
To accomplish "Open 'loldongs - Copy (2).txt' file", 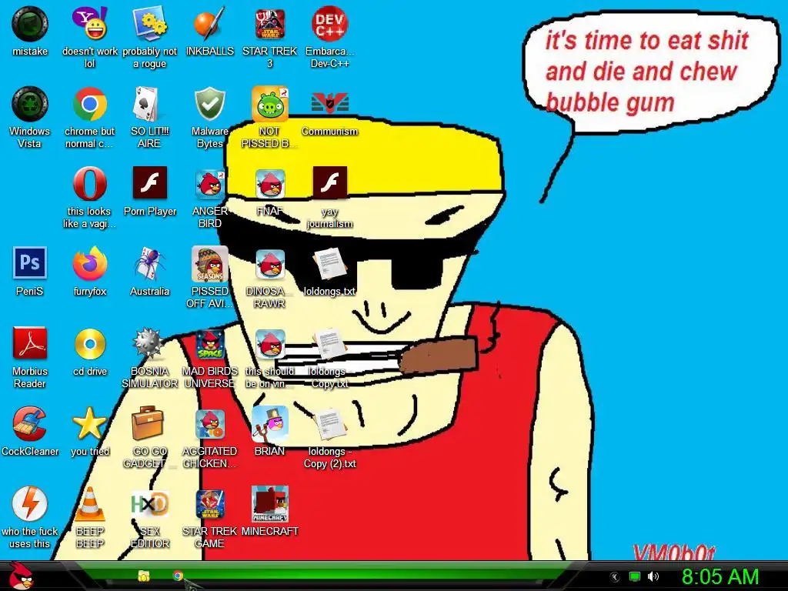I will point(329,424).
